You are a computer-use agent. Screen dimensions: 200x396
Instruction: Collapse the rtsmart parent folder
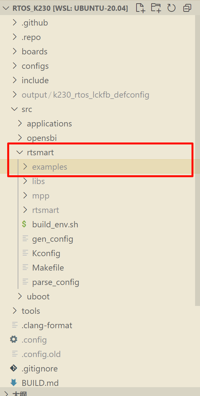(x=40, y=152)
